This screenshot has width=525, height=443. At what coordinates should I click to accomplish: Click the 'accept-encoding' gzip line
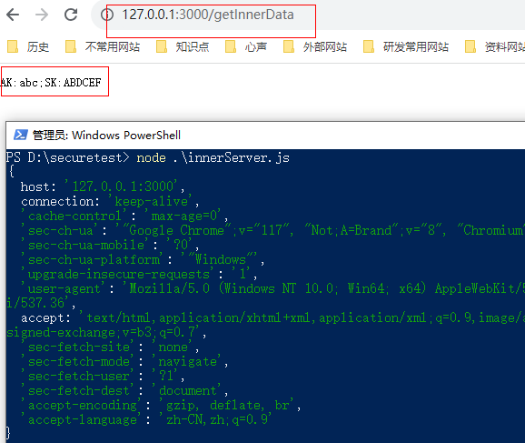161,406
